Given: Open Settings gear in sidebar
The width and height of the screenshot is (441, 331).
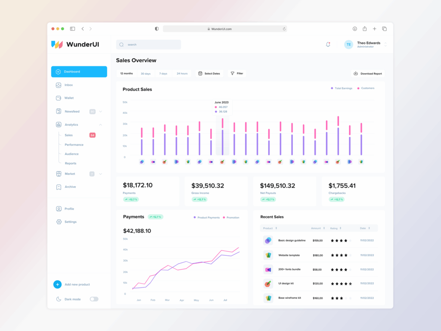Looking at the screenshot, I should click(59, 222).
